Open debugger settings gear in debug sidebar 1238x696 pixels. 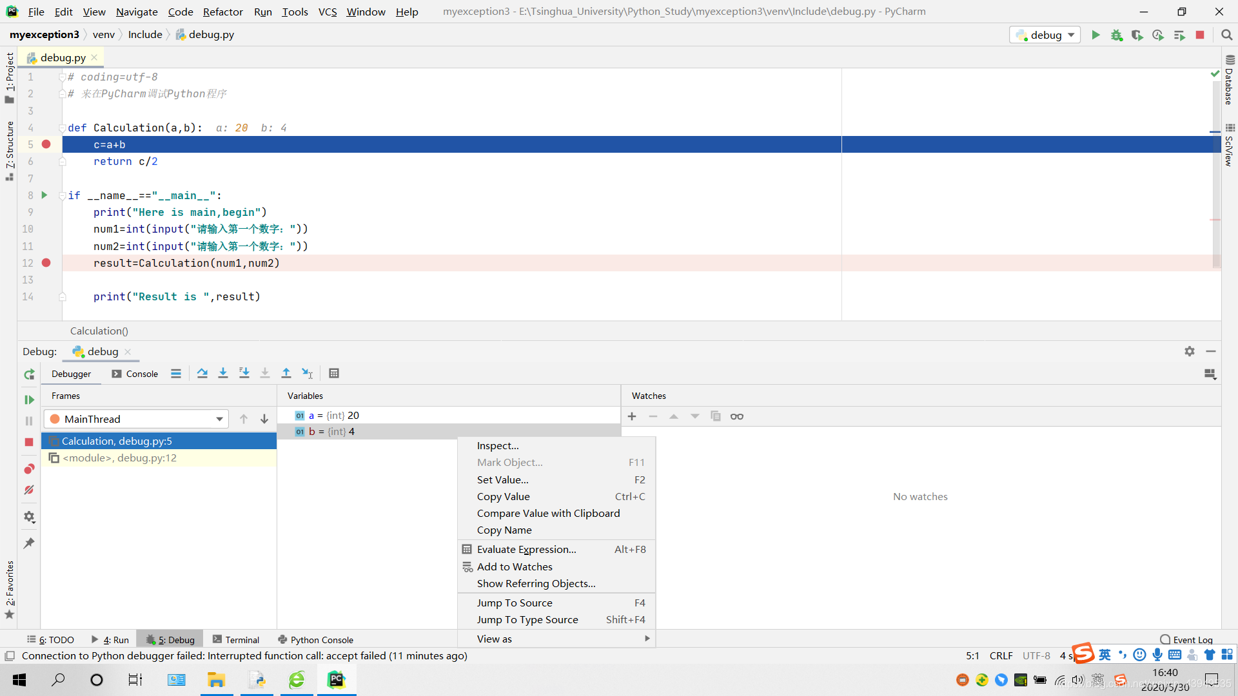(x=29, y=517)
